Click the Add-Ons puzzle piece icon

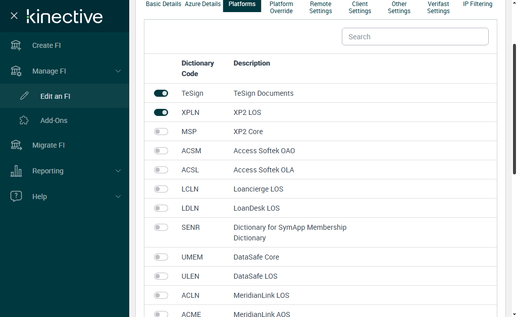pyautogui.click(x=24, y=120)
